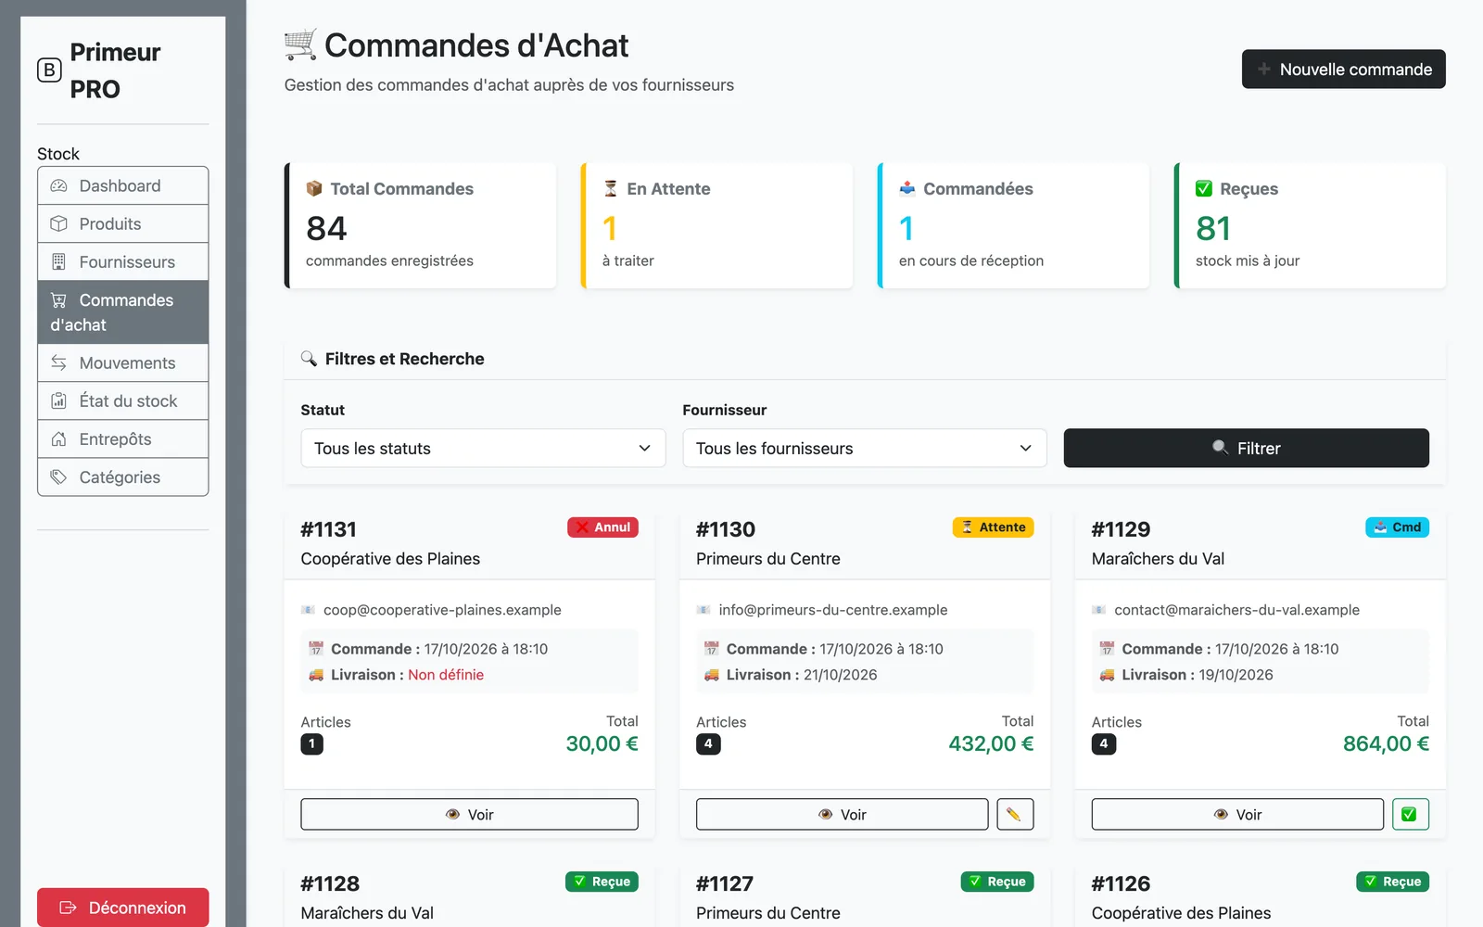Mark order #1129 received with check icon

click(1410, 814)
